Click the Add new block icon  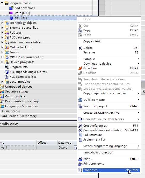(x=11, y=8)
